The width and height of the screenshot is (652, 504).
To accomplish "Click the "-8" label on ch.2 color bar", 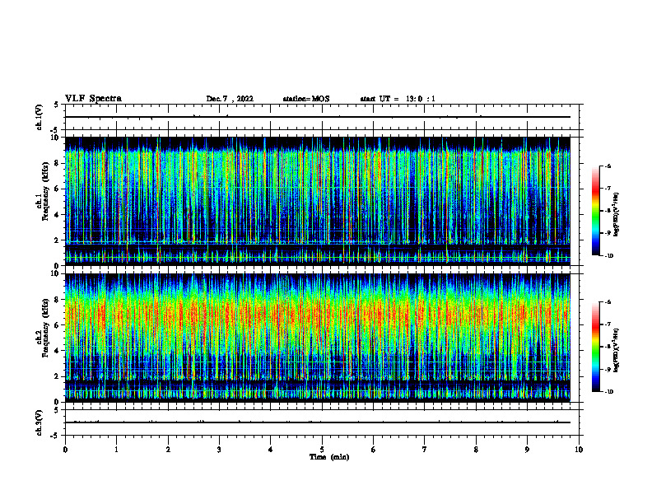I will [x=608, y=347].
